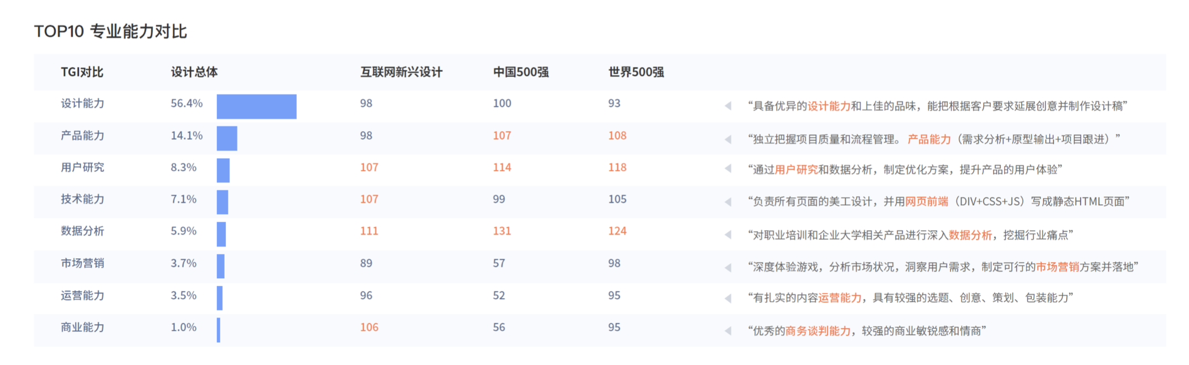
Task: Click the triangle arrow in the 技术能力 row
Action: click(x=728, y=202)
